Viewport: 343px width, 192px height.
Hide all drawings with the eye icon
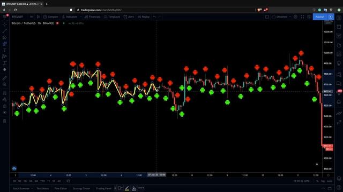point(5,113)
